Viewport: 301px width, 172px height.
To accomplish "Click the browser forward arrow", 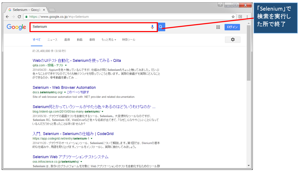I will (x=13, y=17).
